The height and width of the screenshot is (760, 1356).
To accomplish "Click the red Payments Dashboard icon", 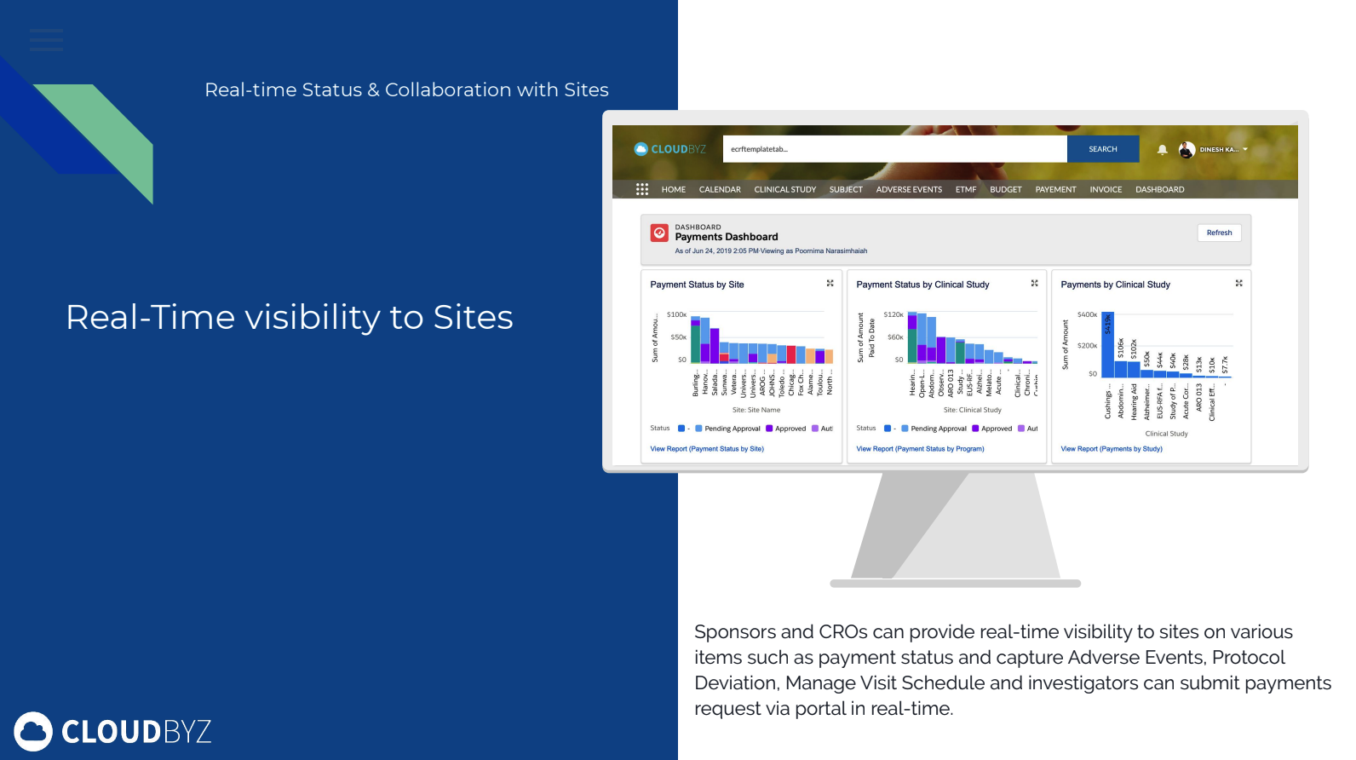I will (x=659, y=233).
